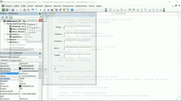Open the (Geral) object dropdown in code window
Screen dimensions: 181x101
click(112, 13)
